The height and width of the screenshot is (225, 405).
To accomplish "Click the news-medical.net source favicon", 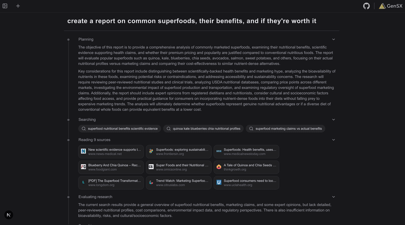I will coord(83,151).
